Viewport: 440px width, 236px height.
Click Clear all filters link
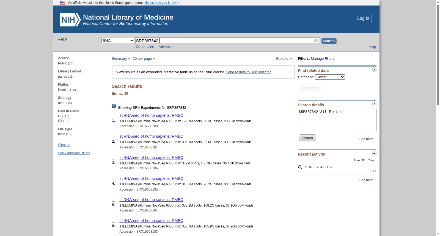click(x=64, y=145)
